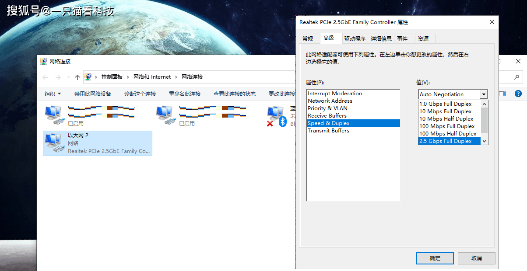Click the 取消 button
This screenshot has width=527, height=271.
(x=476, y=258)
